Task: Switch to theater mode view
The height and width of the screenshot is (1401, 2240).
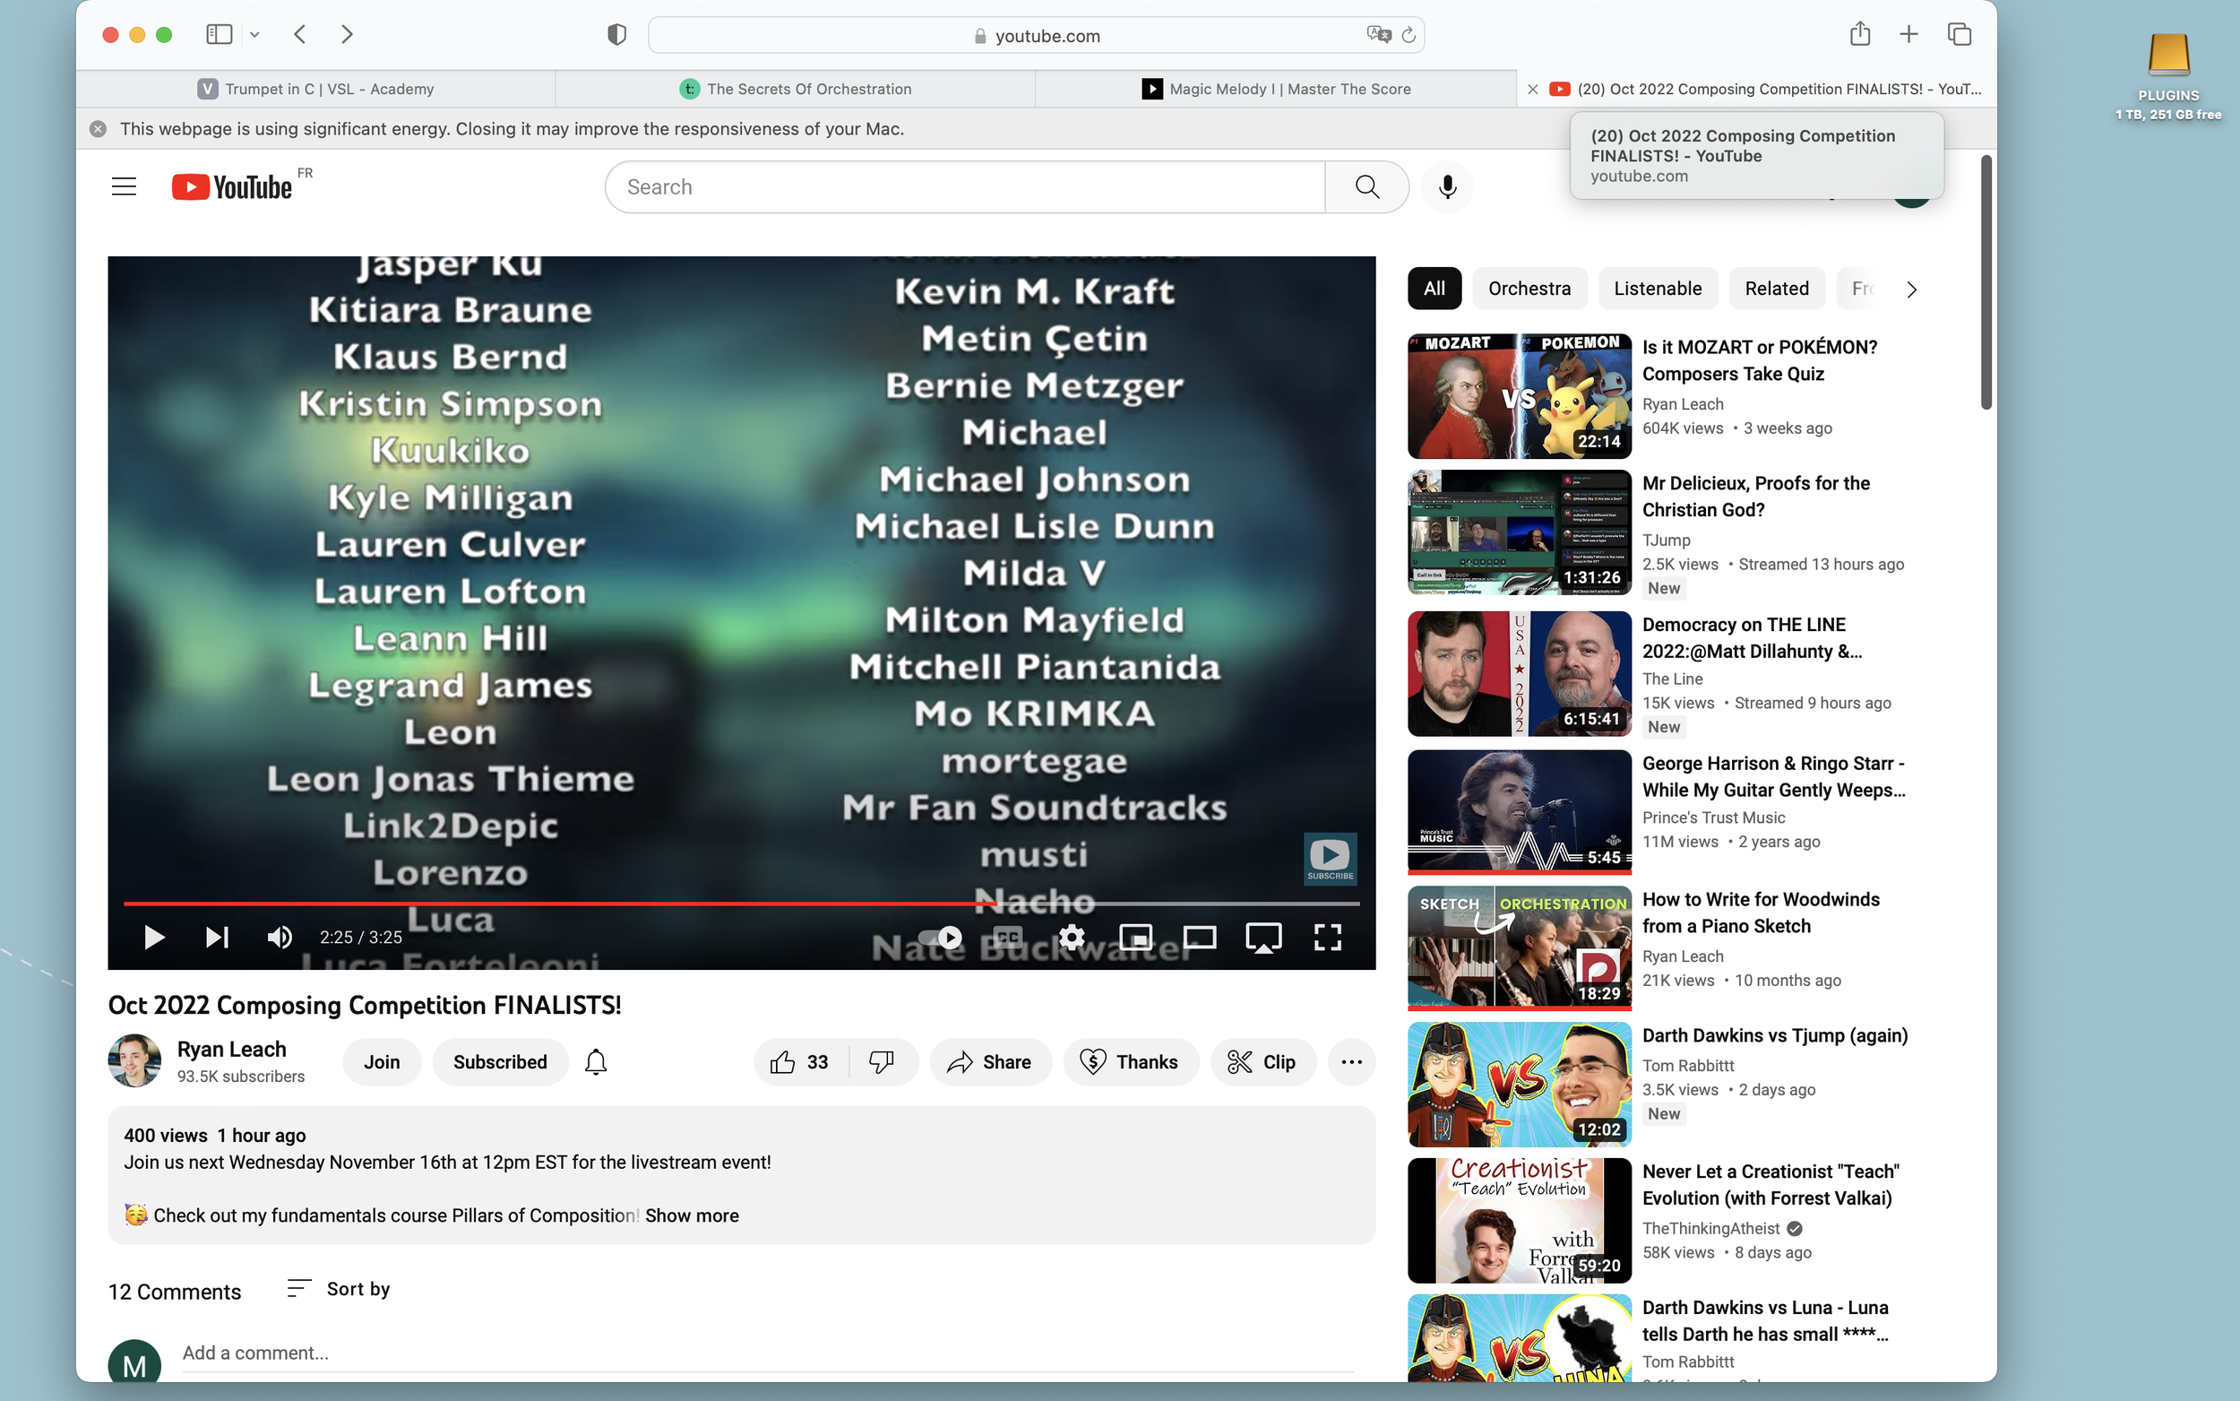Action: (x=1199, y=937)
